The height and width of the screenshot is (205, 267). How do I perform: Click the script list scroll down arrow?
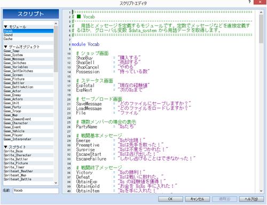pyautogui.click(x=56, y=183)
